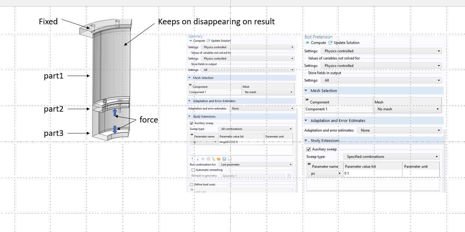Load parameters from file via folder icon

[219, 159]
